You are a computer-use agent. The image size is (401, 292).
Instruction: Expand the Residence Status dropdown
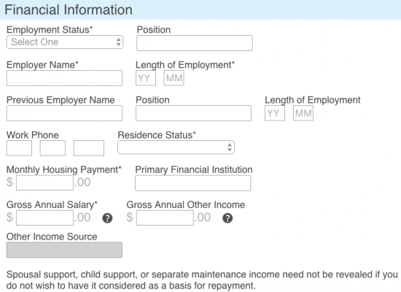click(176, 147)
